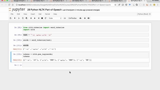
Task: Close the 24 Python NLTK tab
Action: (x=67, y=1)
